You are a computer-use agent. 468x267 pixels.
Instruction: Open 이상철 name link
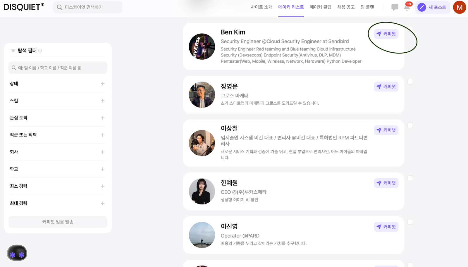coord(229,128)
